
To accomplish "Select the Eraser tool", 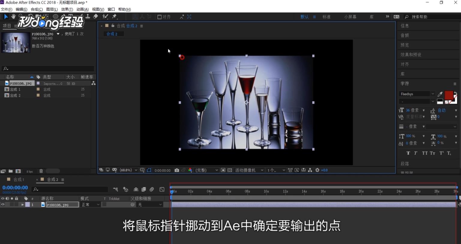I will (95, 16).
